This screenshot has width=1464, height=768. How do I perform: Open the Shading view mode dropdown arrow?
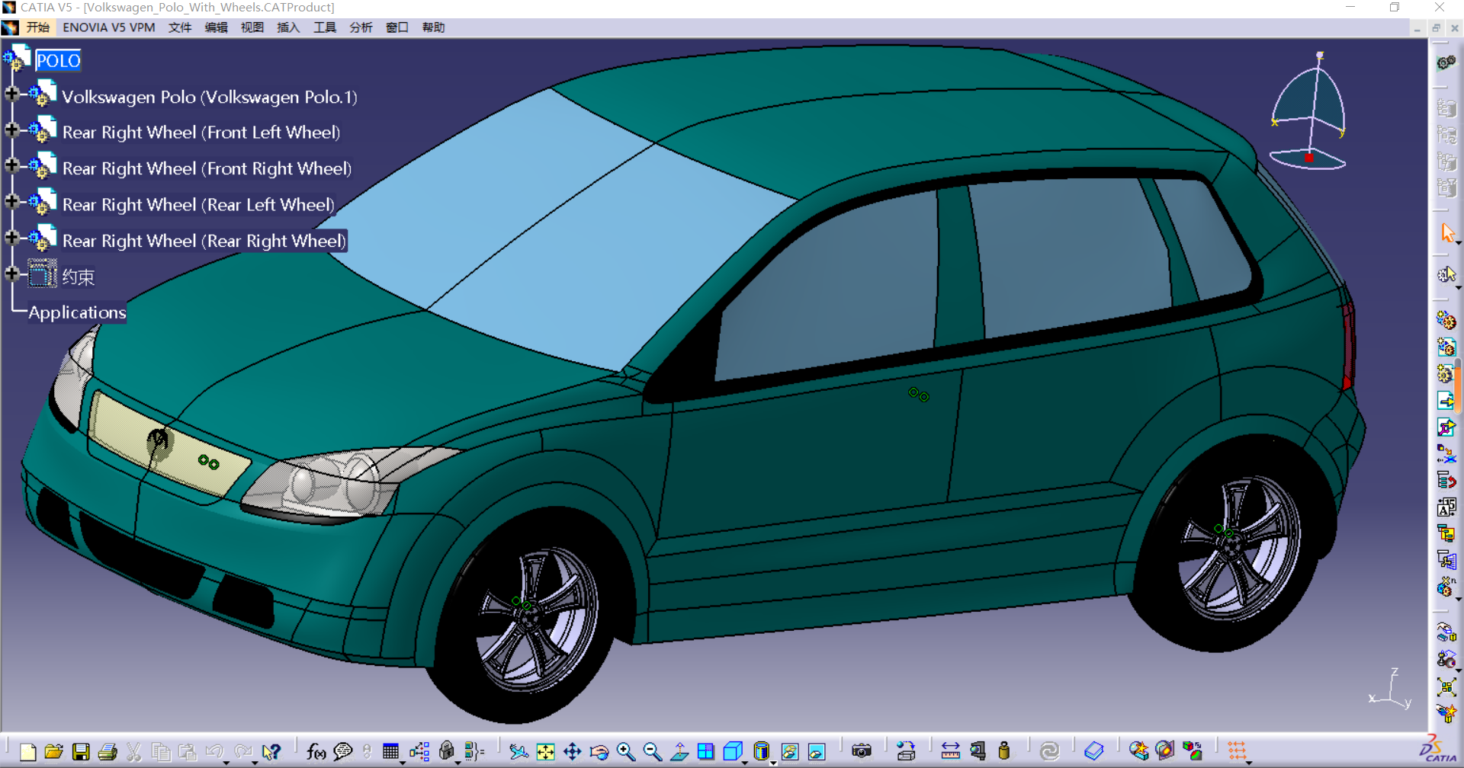click(x=773, y=763)
